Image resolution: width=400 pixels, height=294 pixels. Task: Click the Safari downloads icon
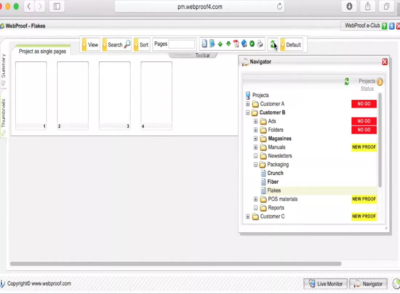click(349, 7)
